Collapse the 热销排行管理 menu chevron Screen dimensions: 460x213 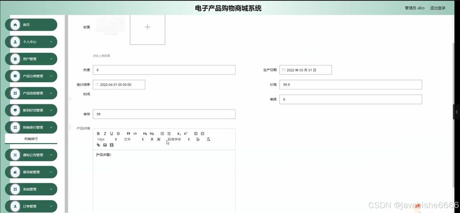[x=51, y=127]
